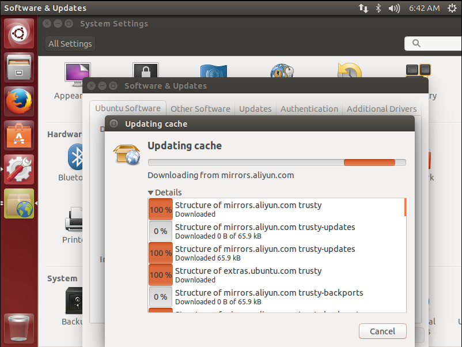Select the mirrors.aliyun.com trusty-backports row
Viewport: 462px width, 347px height.
click(x=277, y=297)
